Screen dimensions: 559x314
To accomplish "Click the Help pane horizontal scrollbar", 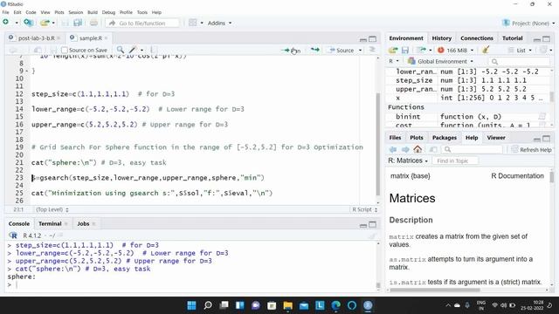I will pos(434,290).
